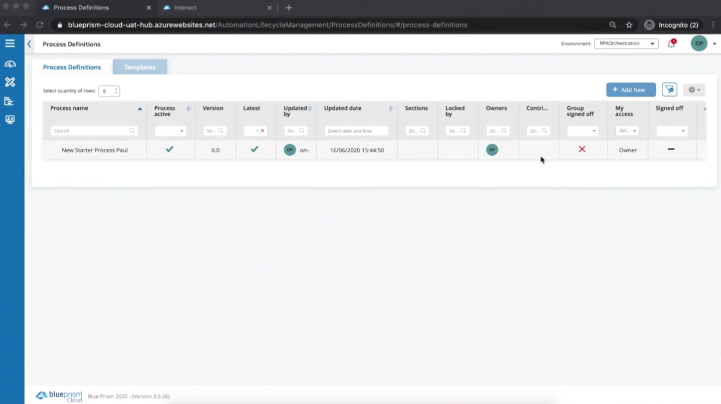The width and height of the screenshot is (721, 404).
Task: Select the Process Definitions tab
Action: point(72,67)
